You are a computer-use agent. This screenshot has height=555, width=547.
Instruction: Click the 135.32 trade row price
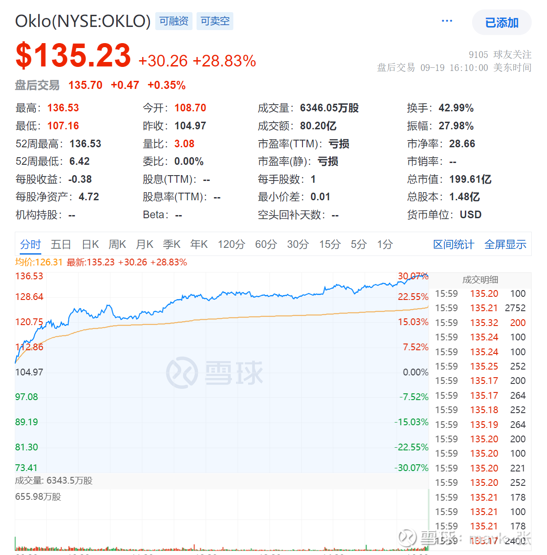tap(484, 323)
